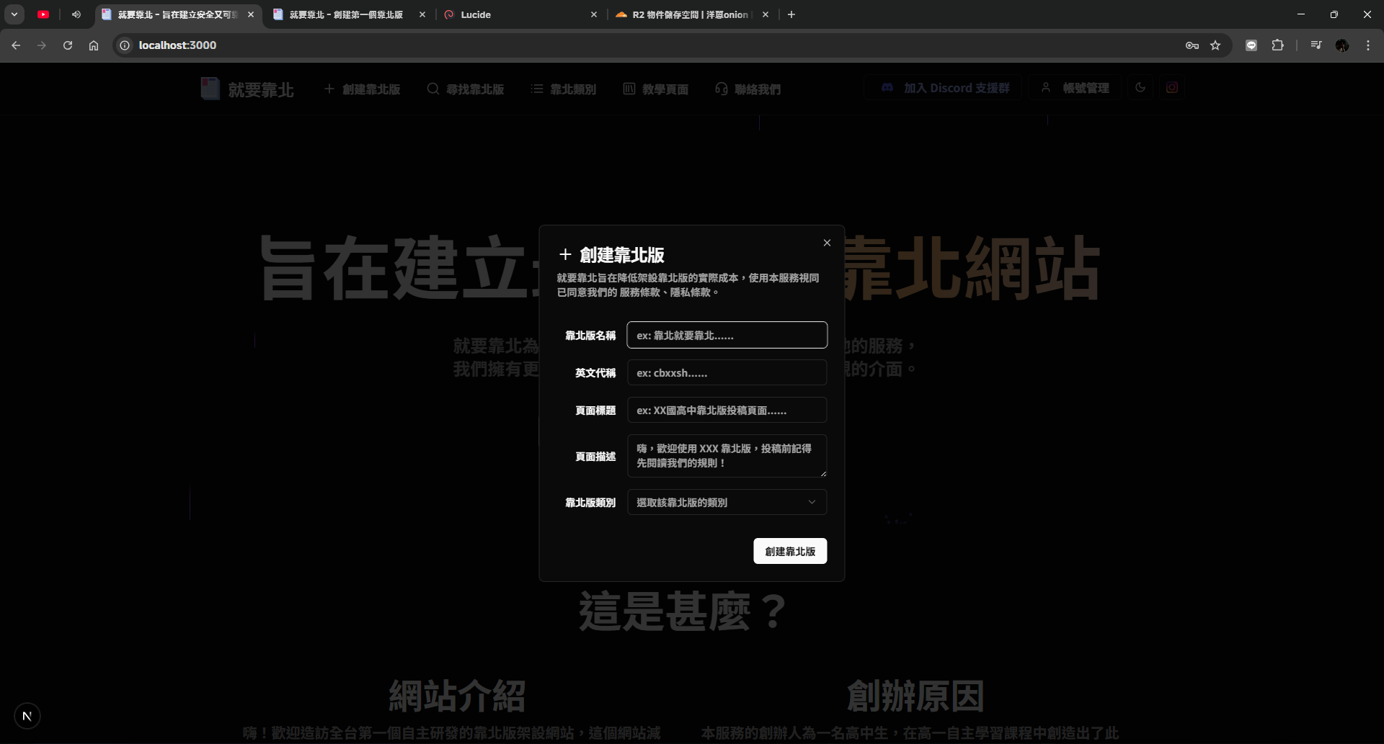Switch to the Lucide tab

[x=519, y=14]
